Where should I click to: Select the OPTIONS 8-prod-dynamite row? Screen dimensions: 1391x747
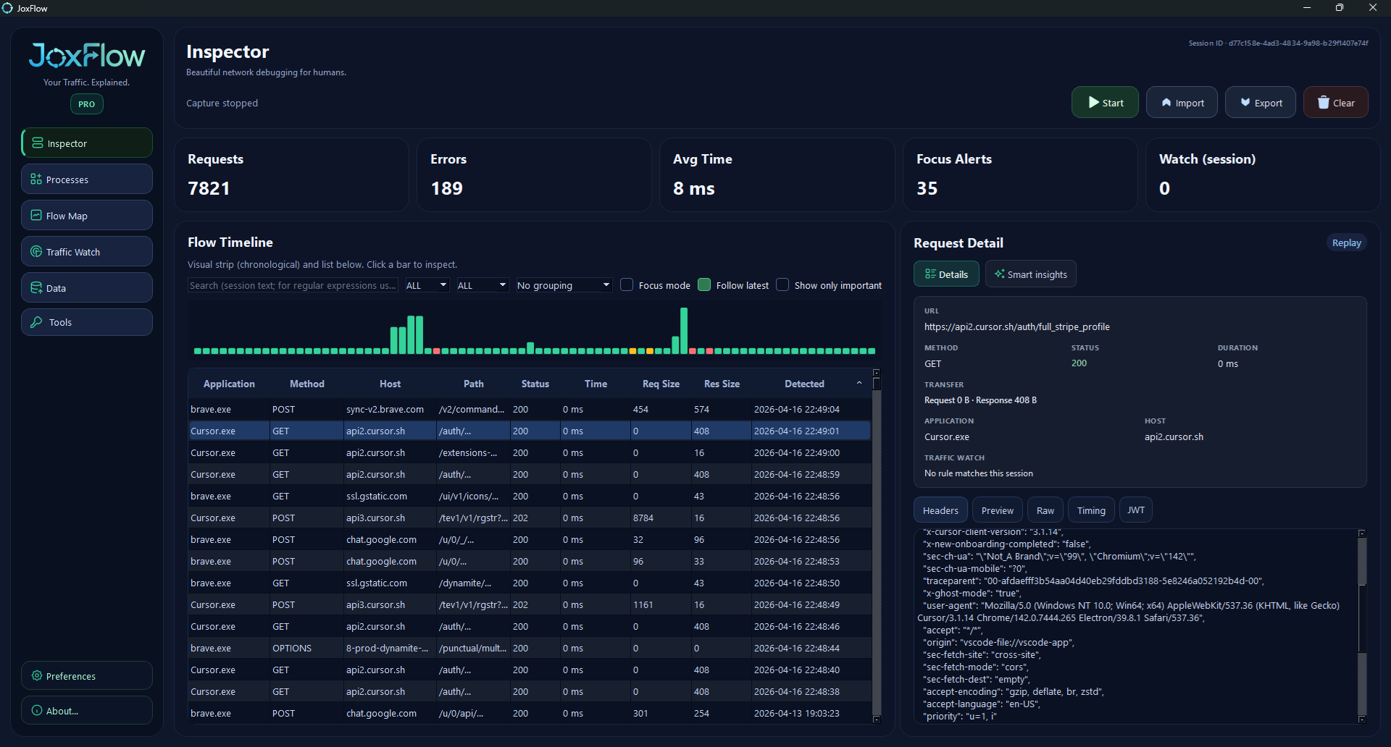point(530,648)
